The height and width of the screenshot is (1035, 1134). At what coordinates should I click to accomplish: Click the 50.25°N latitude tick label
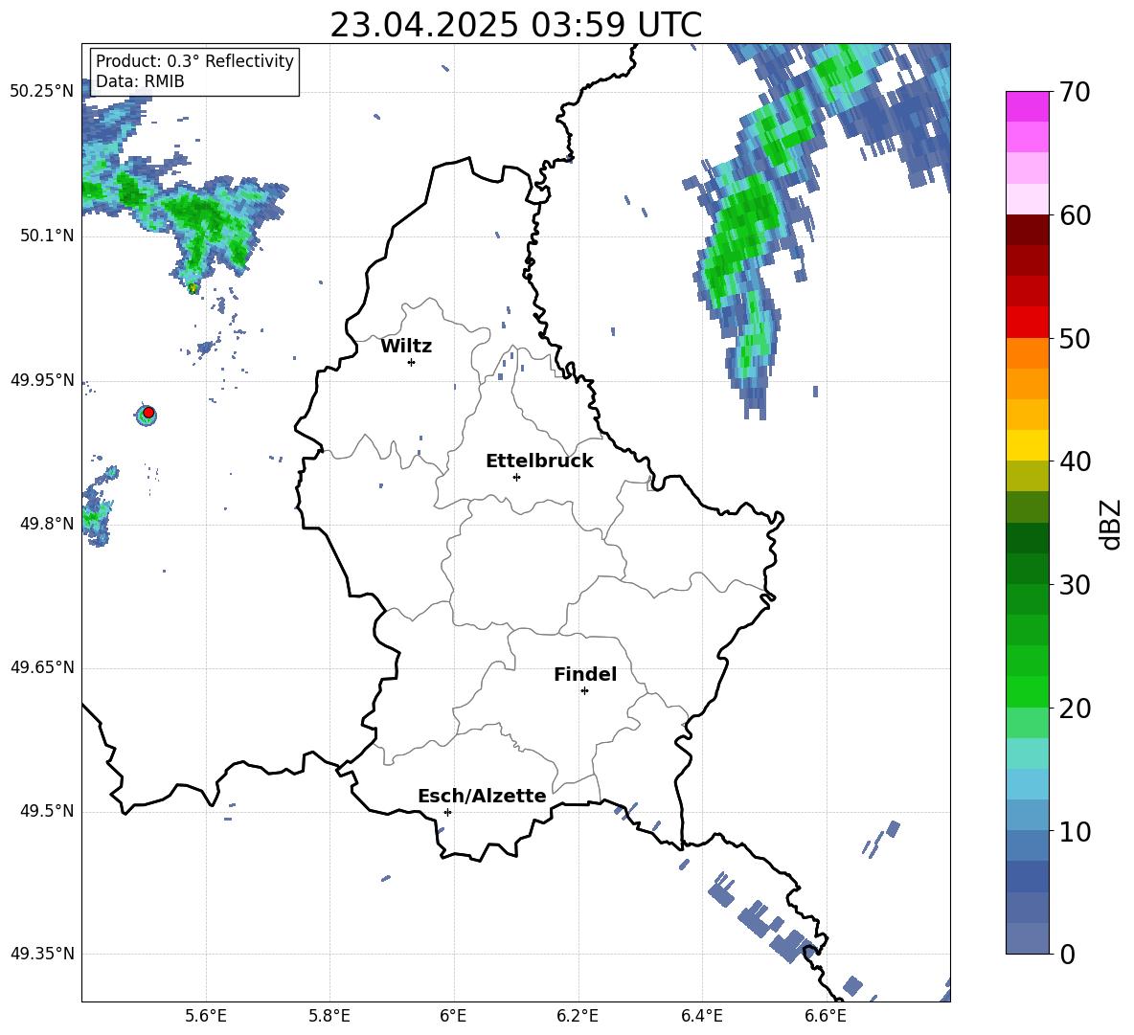coord(42,92)
